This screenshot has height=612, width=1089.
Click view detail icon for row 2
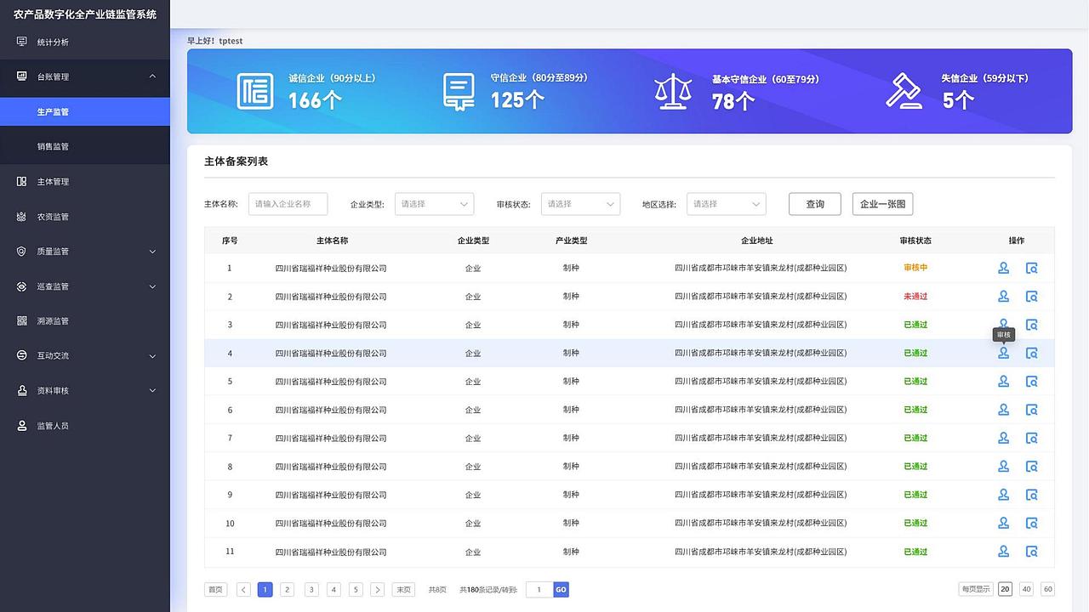point(1032,297)
